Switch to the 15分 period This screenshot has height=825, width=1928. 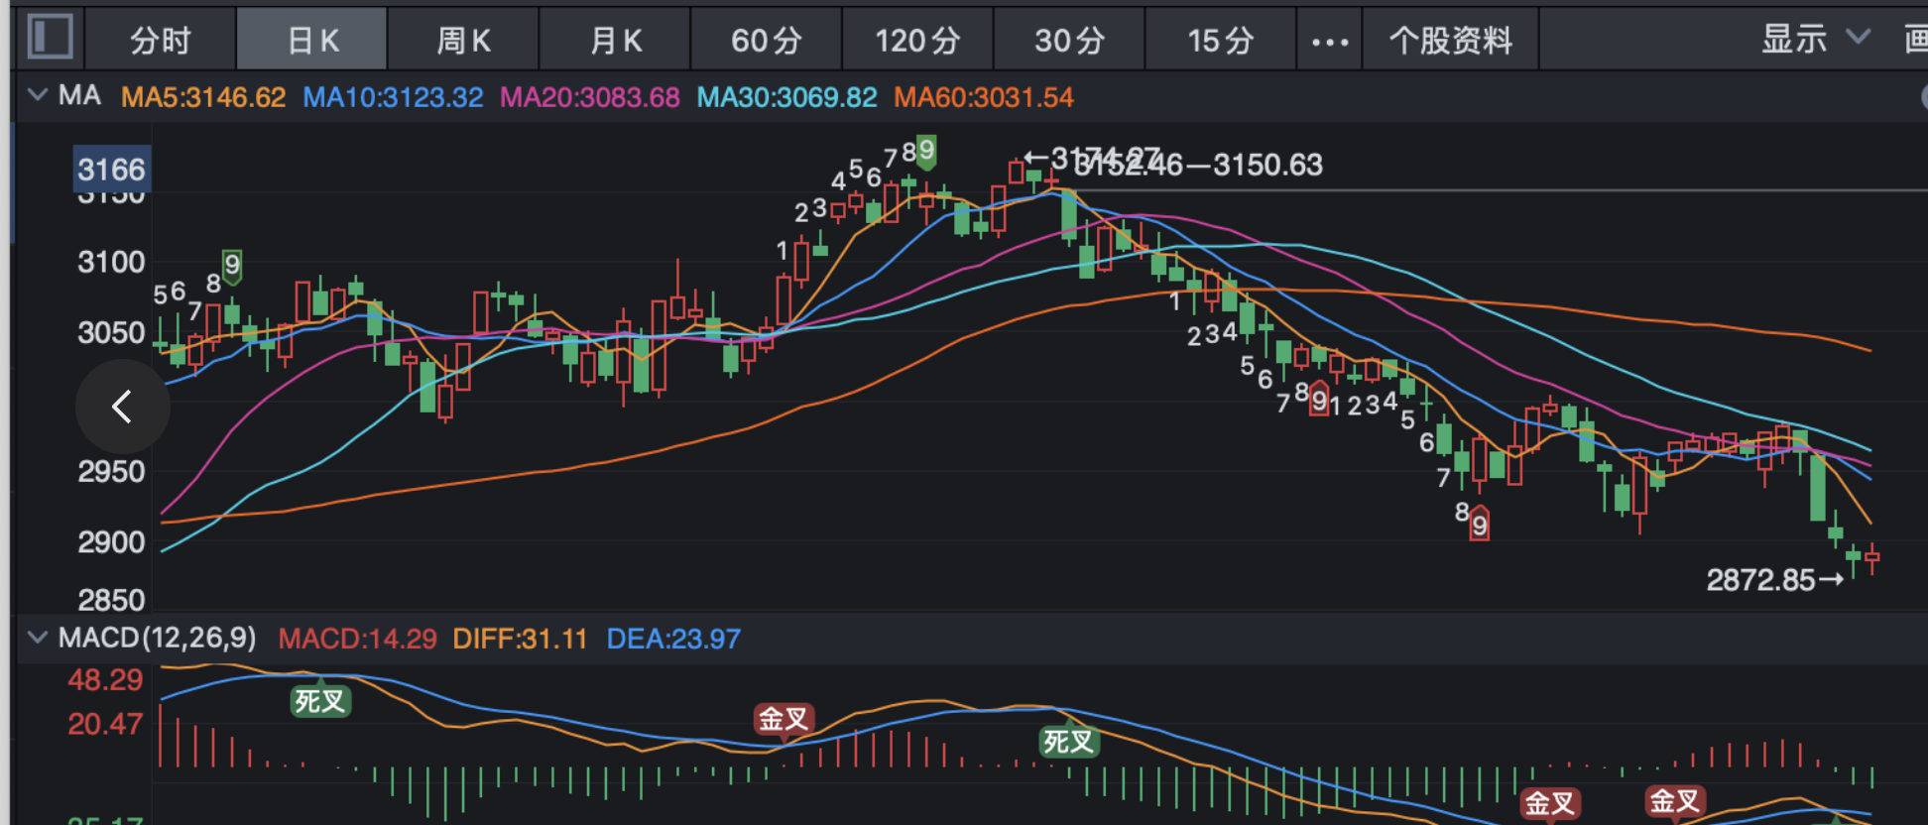[x=1221, y=40]
